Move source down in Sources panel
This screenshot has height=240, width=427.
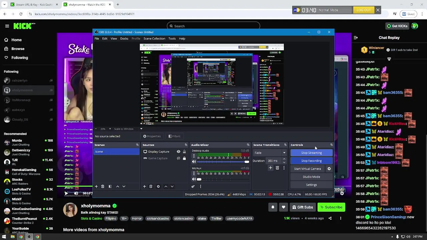172,187
